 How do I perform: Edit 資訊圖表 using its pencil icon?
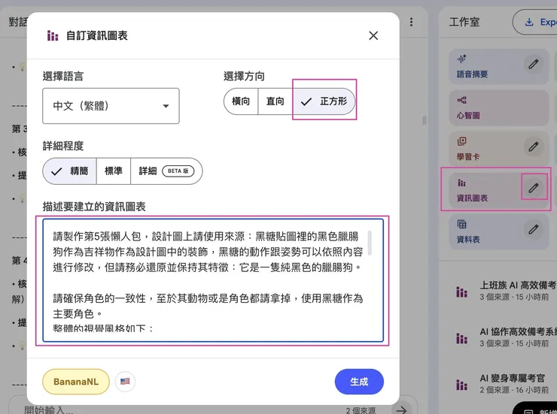533,188
